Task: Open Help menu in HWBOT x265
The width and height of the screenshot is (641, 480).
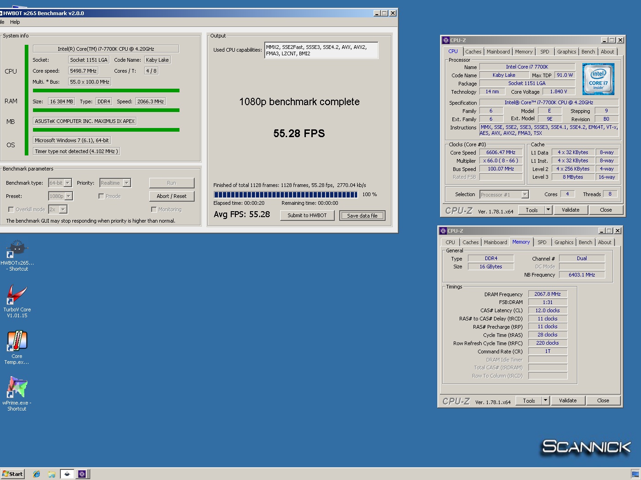Action: [x=15, y=22]
